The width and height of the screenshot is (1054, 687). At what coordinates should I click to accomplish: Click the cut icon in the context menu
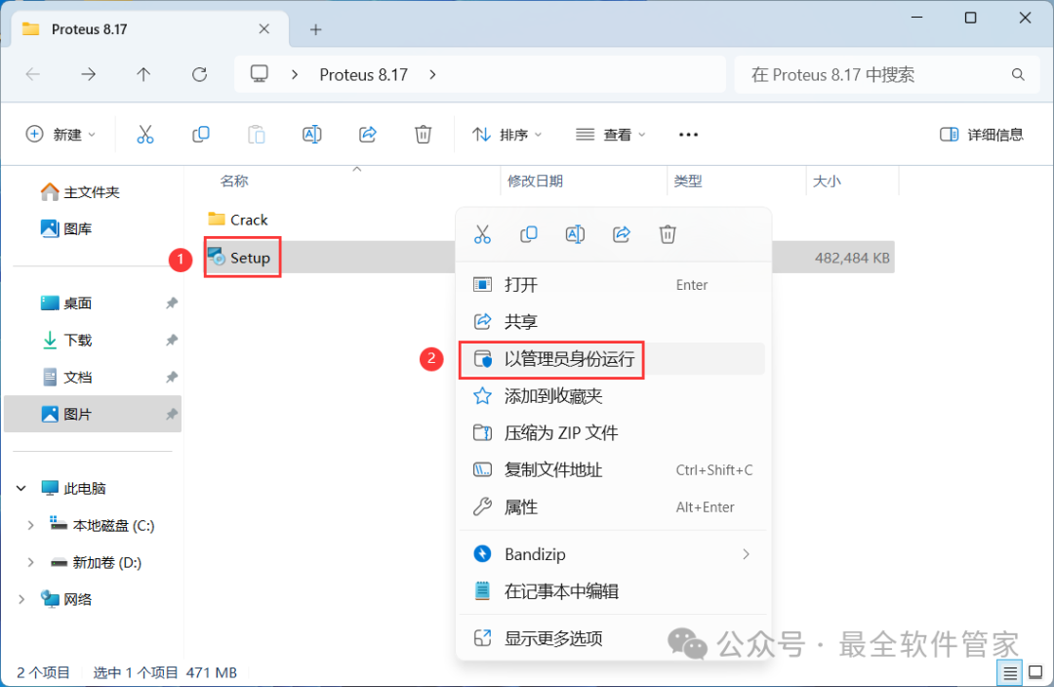pos(482,234)
